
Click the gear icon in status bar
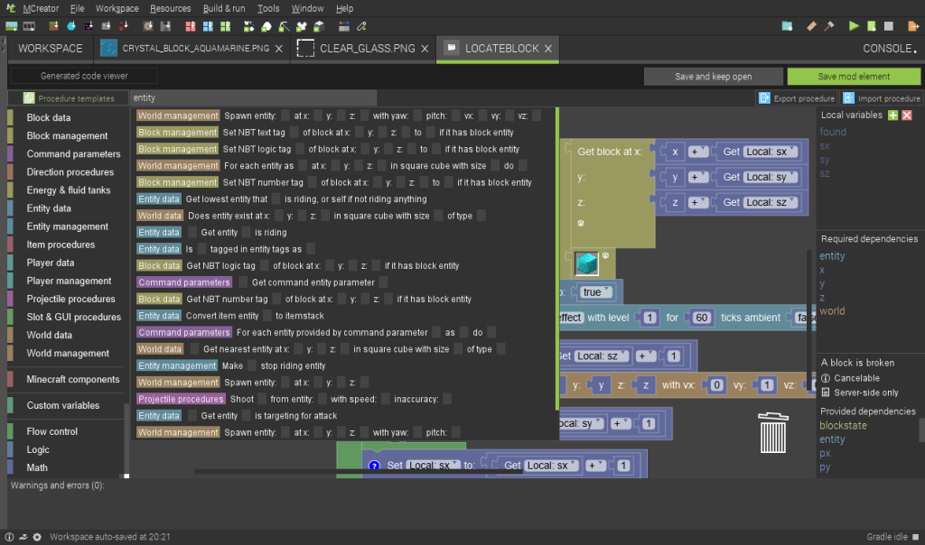(37, 537)
